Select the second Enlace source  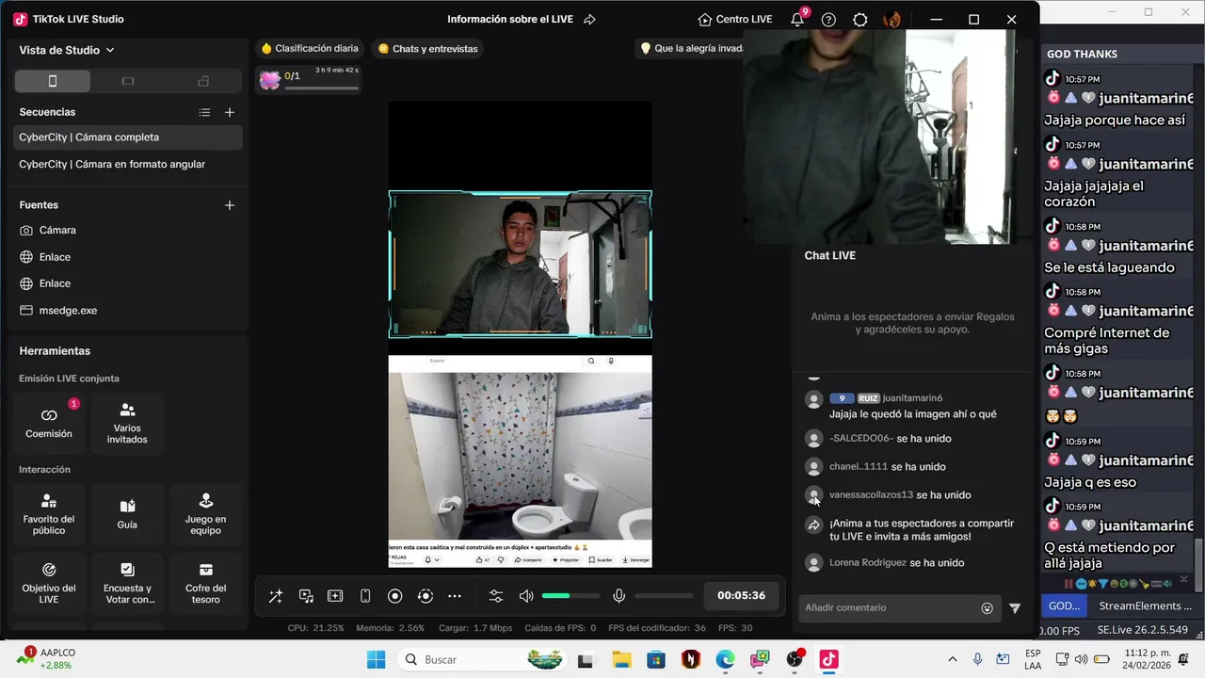128,283
